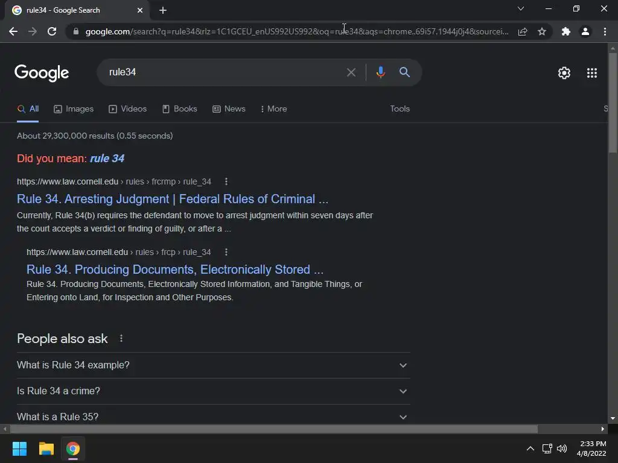This screenshot has height=463, width=618.
Task: Open Arresting Judgment result options menu
Action: pyautogui.click(x=226, y=181)
